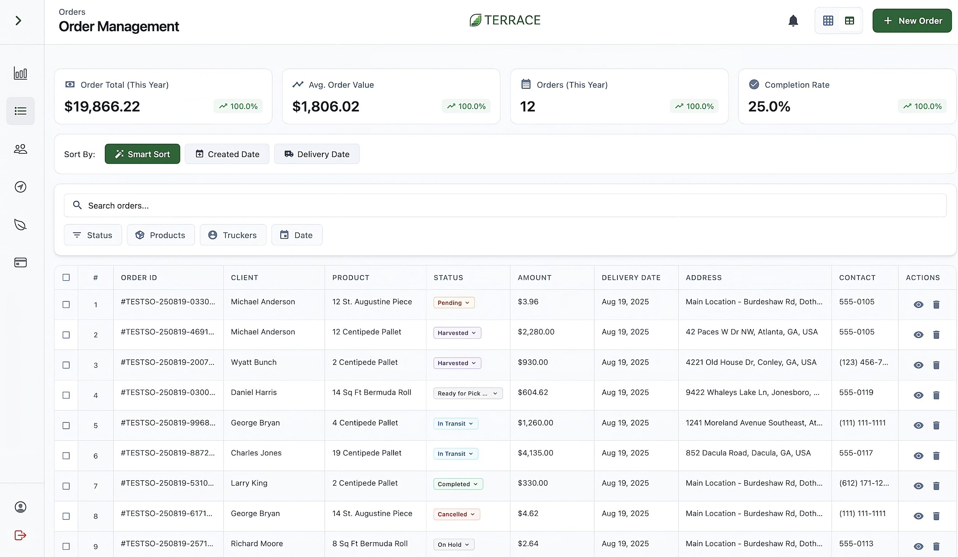Select Smart Sort option
This screenshot has height=557, width=958.
point(143,154)
